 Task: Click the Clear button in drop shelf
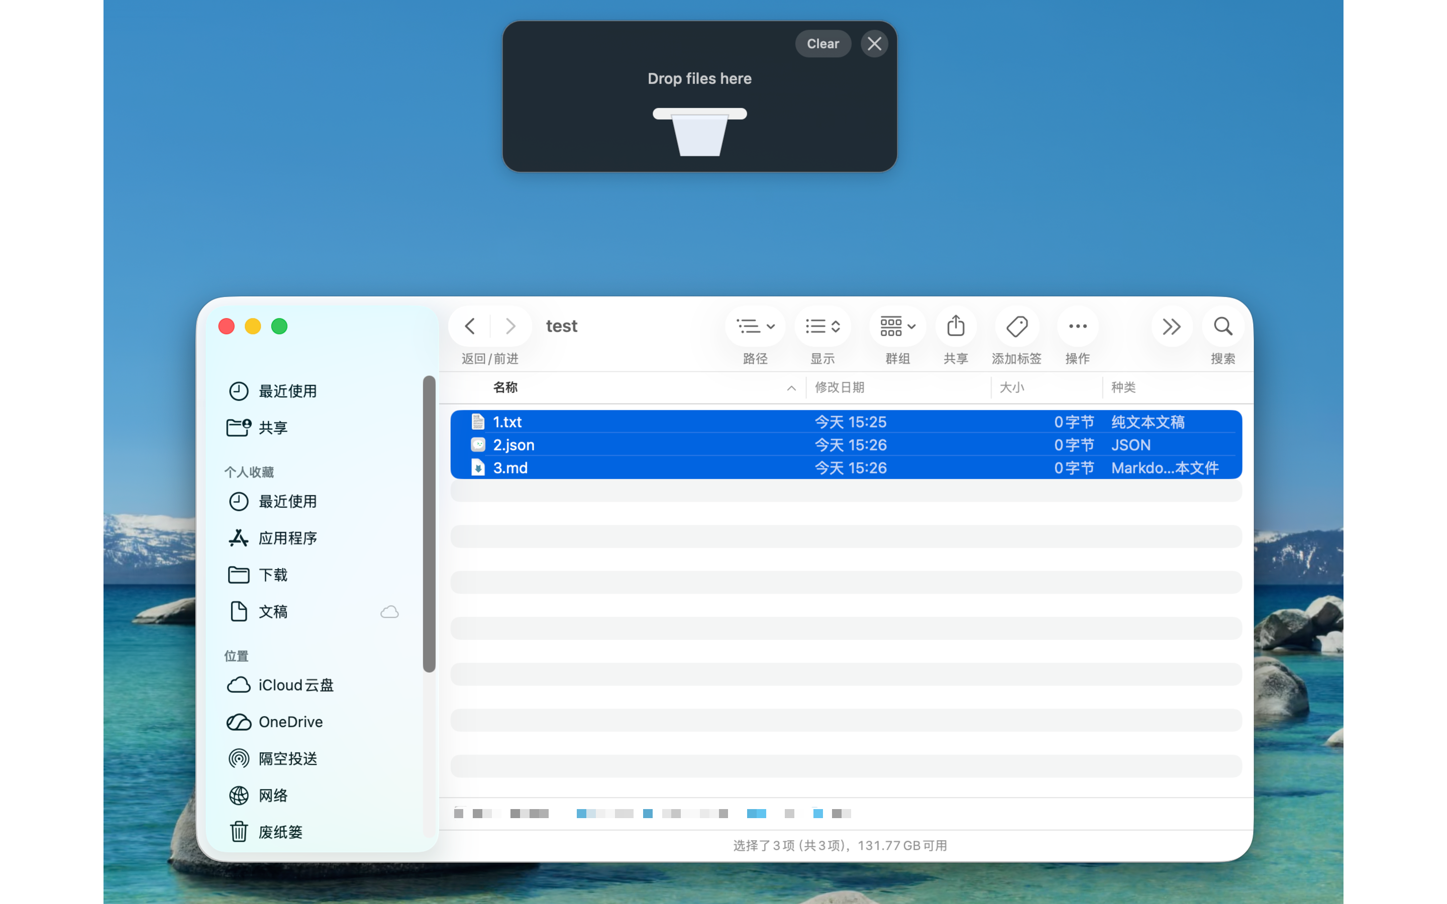823,44
